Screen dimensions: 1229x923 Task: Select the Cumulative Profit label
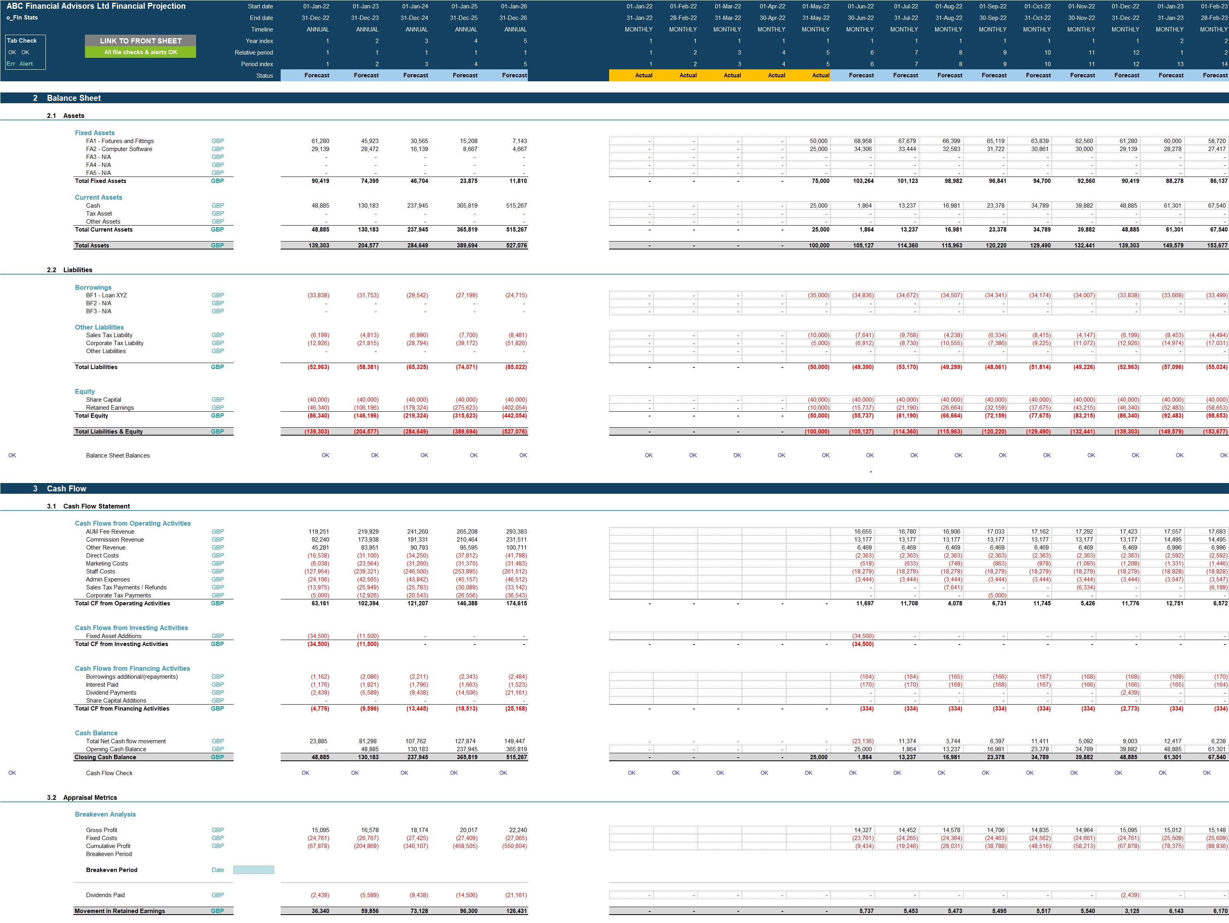pyautogui.click(x=108, y=846)
